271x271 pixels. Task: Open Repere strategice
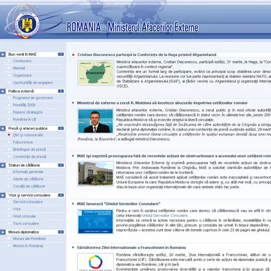pos(28,112)
